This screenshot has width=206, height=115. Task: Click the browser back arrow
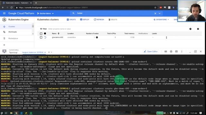[3, 8]
